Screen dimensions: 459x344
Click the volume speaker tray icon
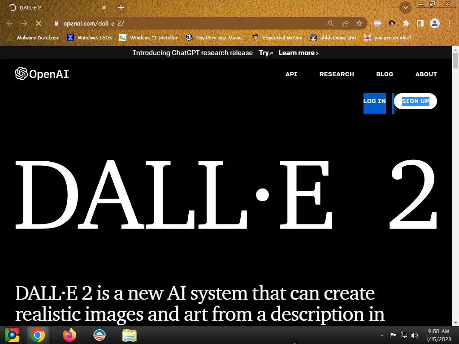[x=415, y=335]
